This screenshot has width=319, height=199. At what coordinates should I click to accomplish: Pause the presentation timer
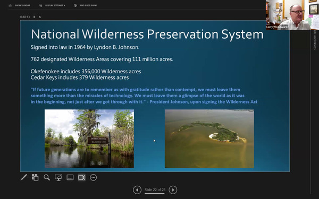pos(34,17)
